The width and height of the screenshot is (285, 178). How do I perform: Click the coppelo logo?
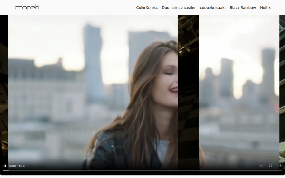coord(27,8)
